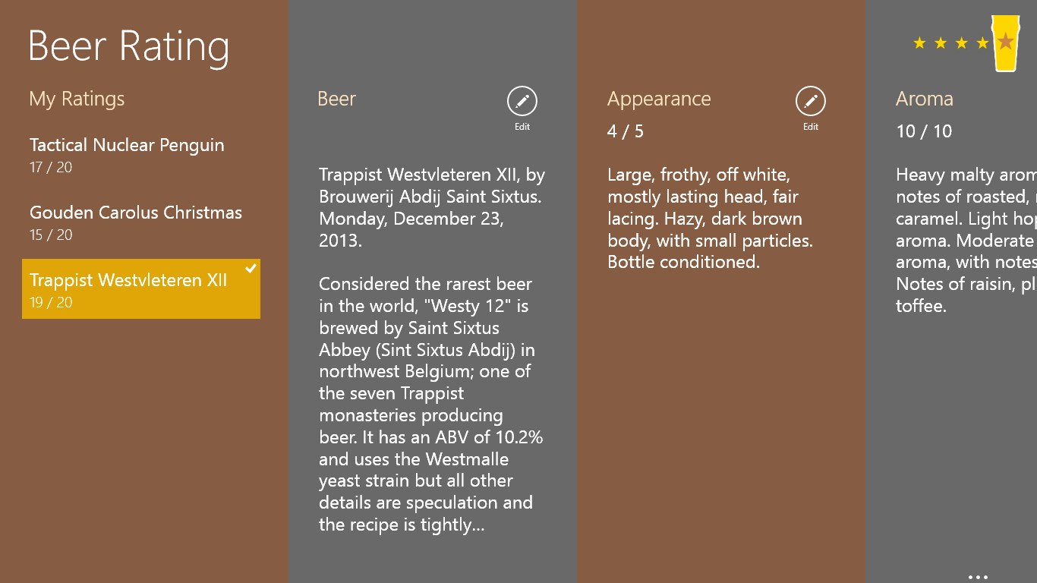Toggle the checkmark on Trappist Westvleteren XII
This screenshot has height=583, width=1037.
click(x=251, y=268)
